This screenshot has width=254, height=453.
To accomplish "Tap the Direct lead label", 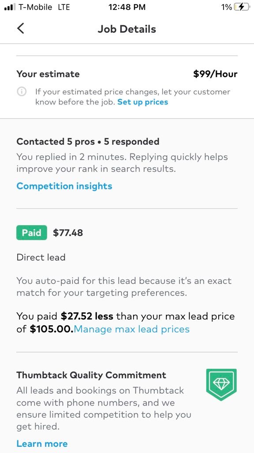I will click(x=41, y=257).
